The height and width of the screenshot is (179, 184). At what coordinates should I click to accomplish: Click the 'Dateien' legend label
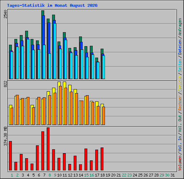point(180,47)
